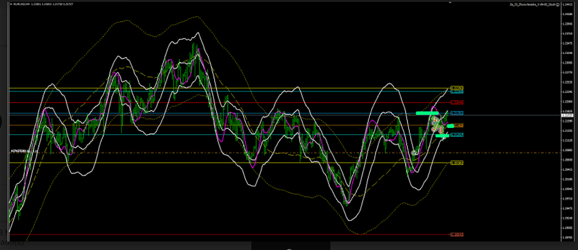This screenshot has width=578, height=250.
Task: Select the current price marker on the price axis
Action: pyautogui.click(x=566, y=115)
